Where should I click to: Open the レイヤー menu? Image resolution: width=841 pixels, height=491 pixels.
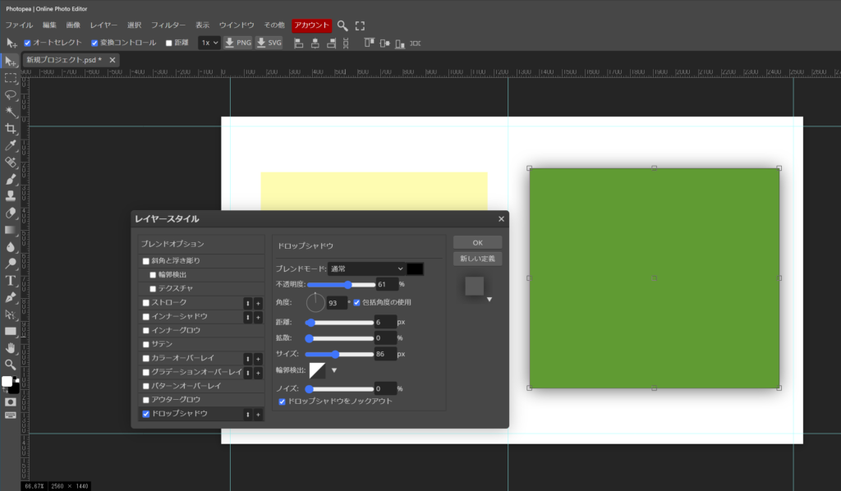click(x=103, y=25)
